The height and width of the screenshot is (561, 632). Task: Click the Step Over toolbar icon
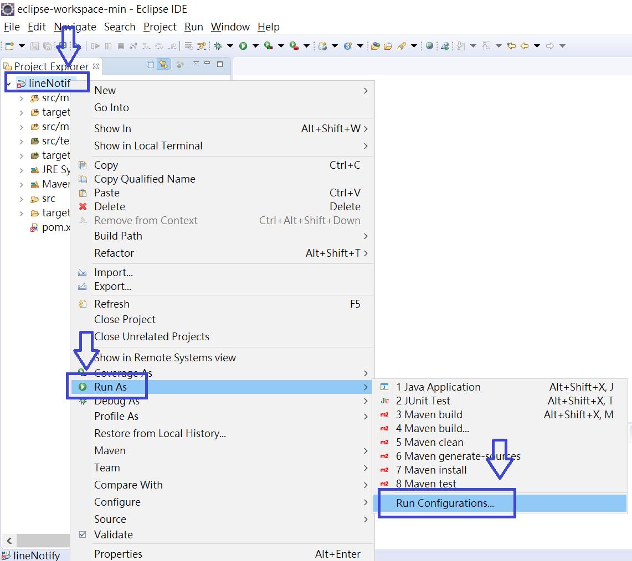tap(159, 46)
